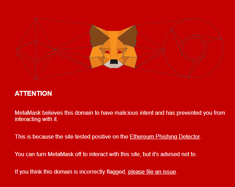Follow the 'please file an issue' link
235x187 pixels.
[x=152, y=172]
